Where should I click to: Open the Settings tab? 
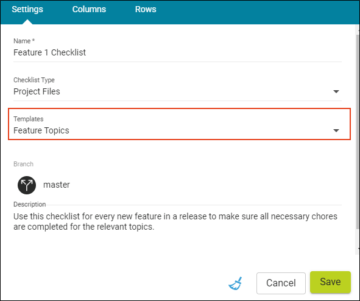27,9
